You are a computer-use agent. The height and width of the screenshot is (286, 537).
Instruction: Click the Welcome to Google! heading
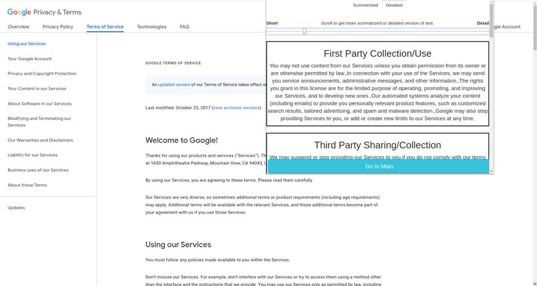(181, 141)
